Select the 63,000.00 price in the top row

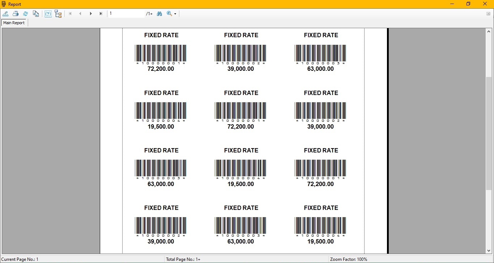321,69
